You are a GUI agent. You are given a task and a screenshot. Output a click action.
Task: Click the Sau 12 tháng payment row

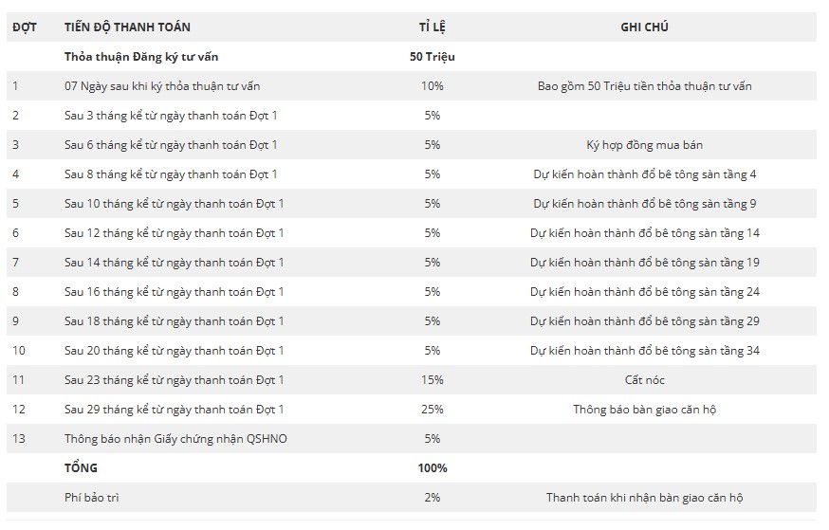click(412, 233)
